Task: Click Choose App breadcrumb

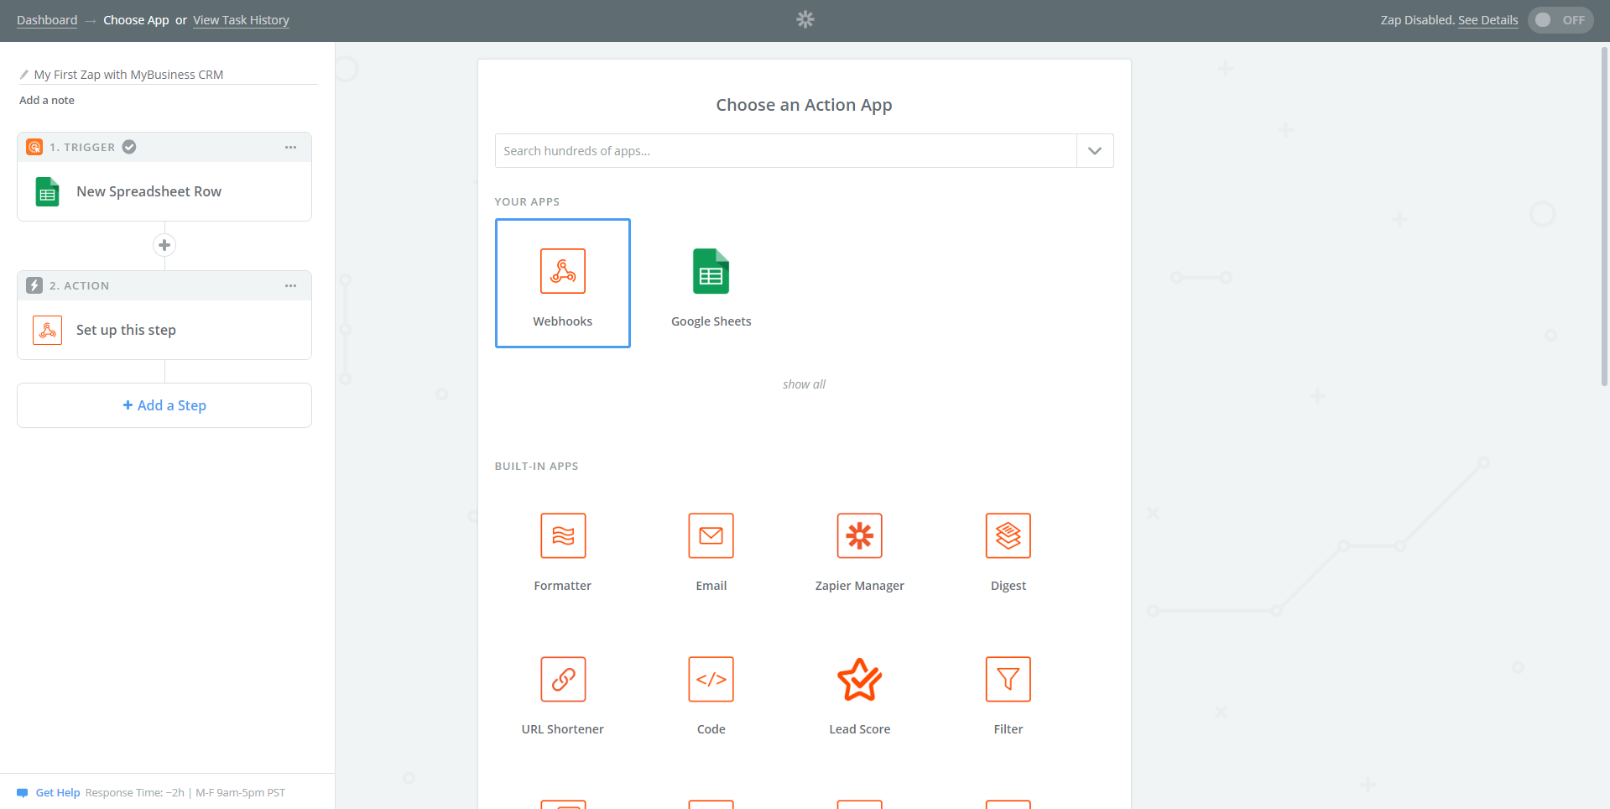Action: [x=136, y=20]
